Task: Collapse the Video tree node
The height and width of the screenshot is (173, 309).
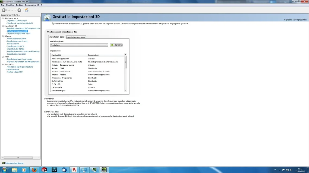Action: point(3,57)
